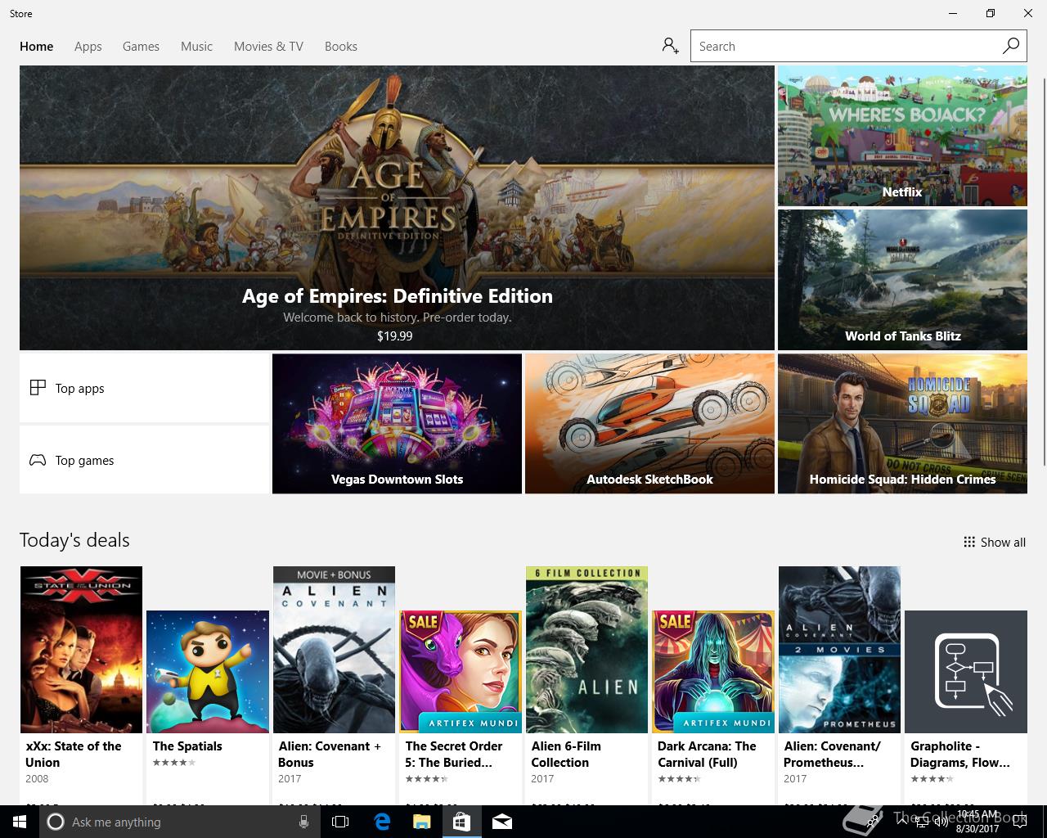Viewport: 1047px width, 838px height.
Task: Click the search magnifier icon
Action: (1011, 46)
